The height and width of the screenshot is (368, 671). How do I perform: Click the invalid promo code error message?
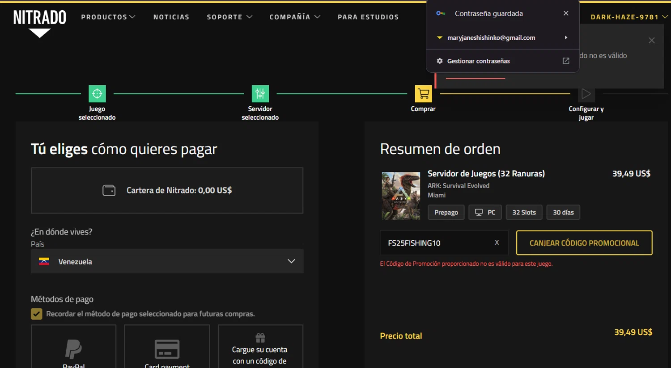point(466,264)
